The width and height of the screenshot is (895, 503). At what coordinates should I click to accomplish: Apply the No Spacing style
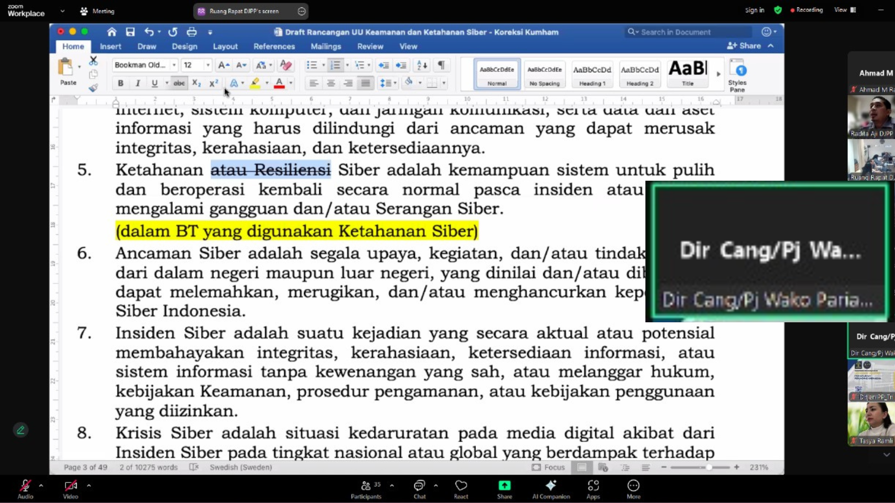pyautogui.click(x=544, y=74)
